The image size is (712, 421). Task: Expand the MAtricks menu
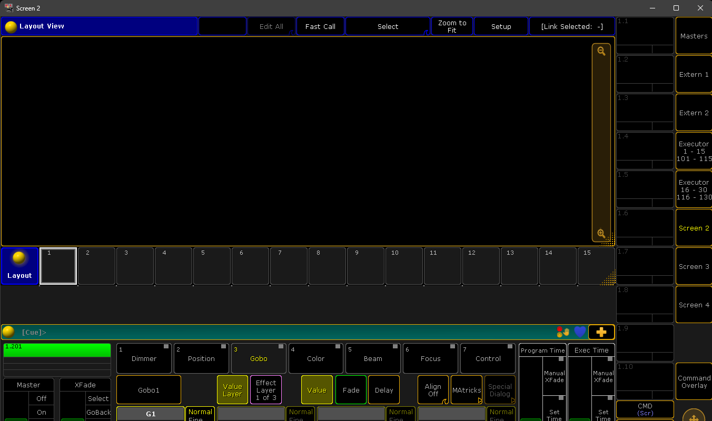(467, 390)
